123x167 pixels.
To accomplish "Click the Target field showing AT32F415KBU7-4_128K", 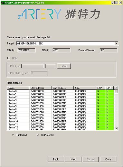I will point(67,43).
